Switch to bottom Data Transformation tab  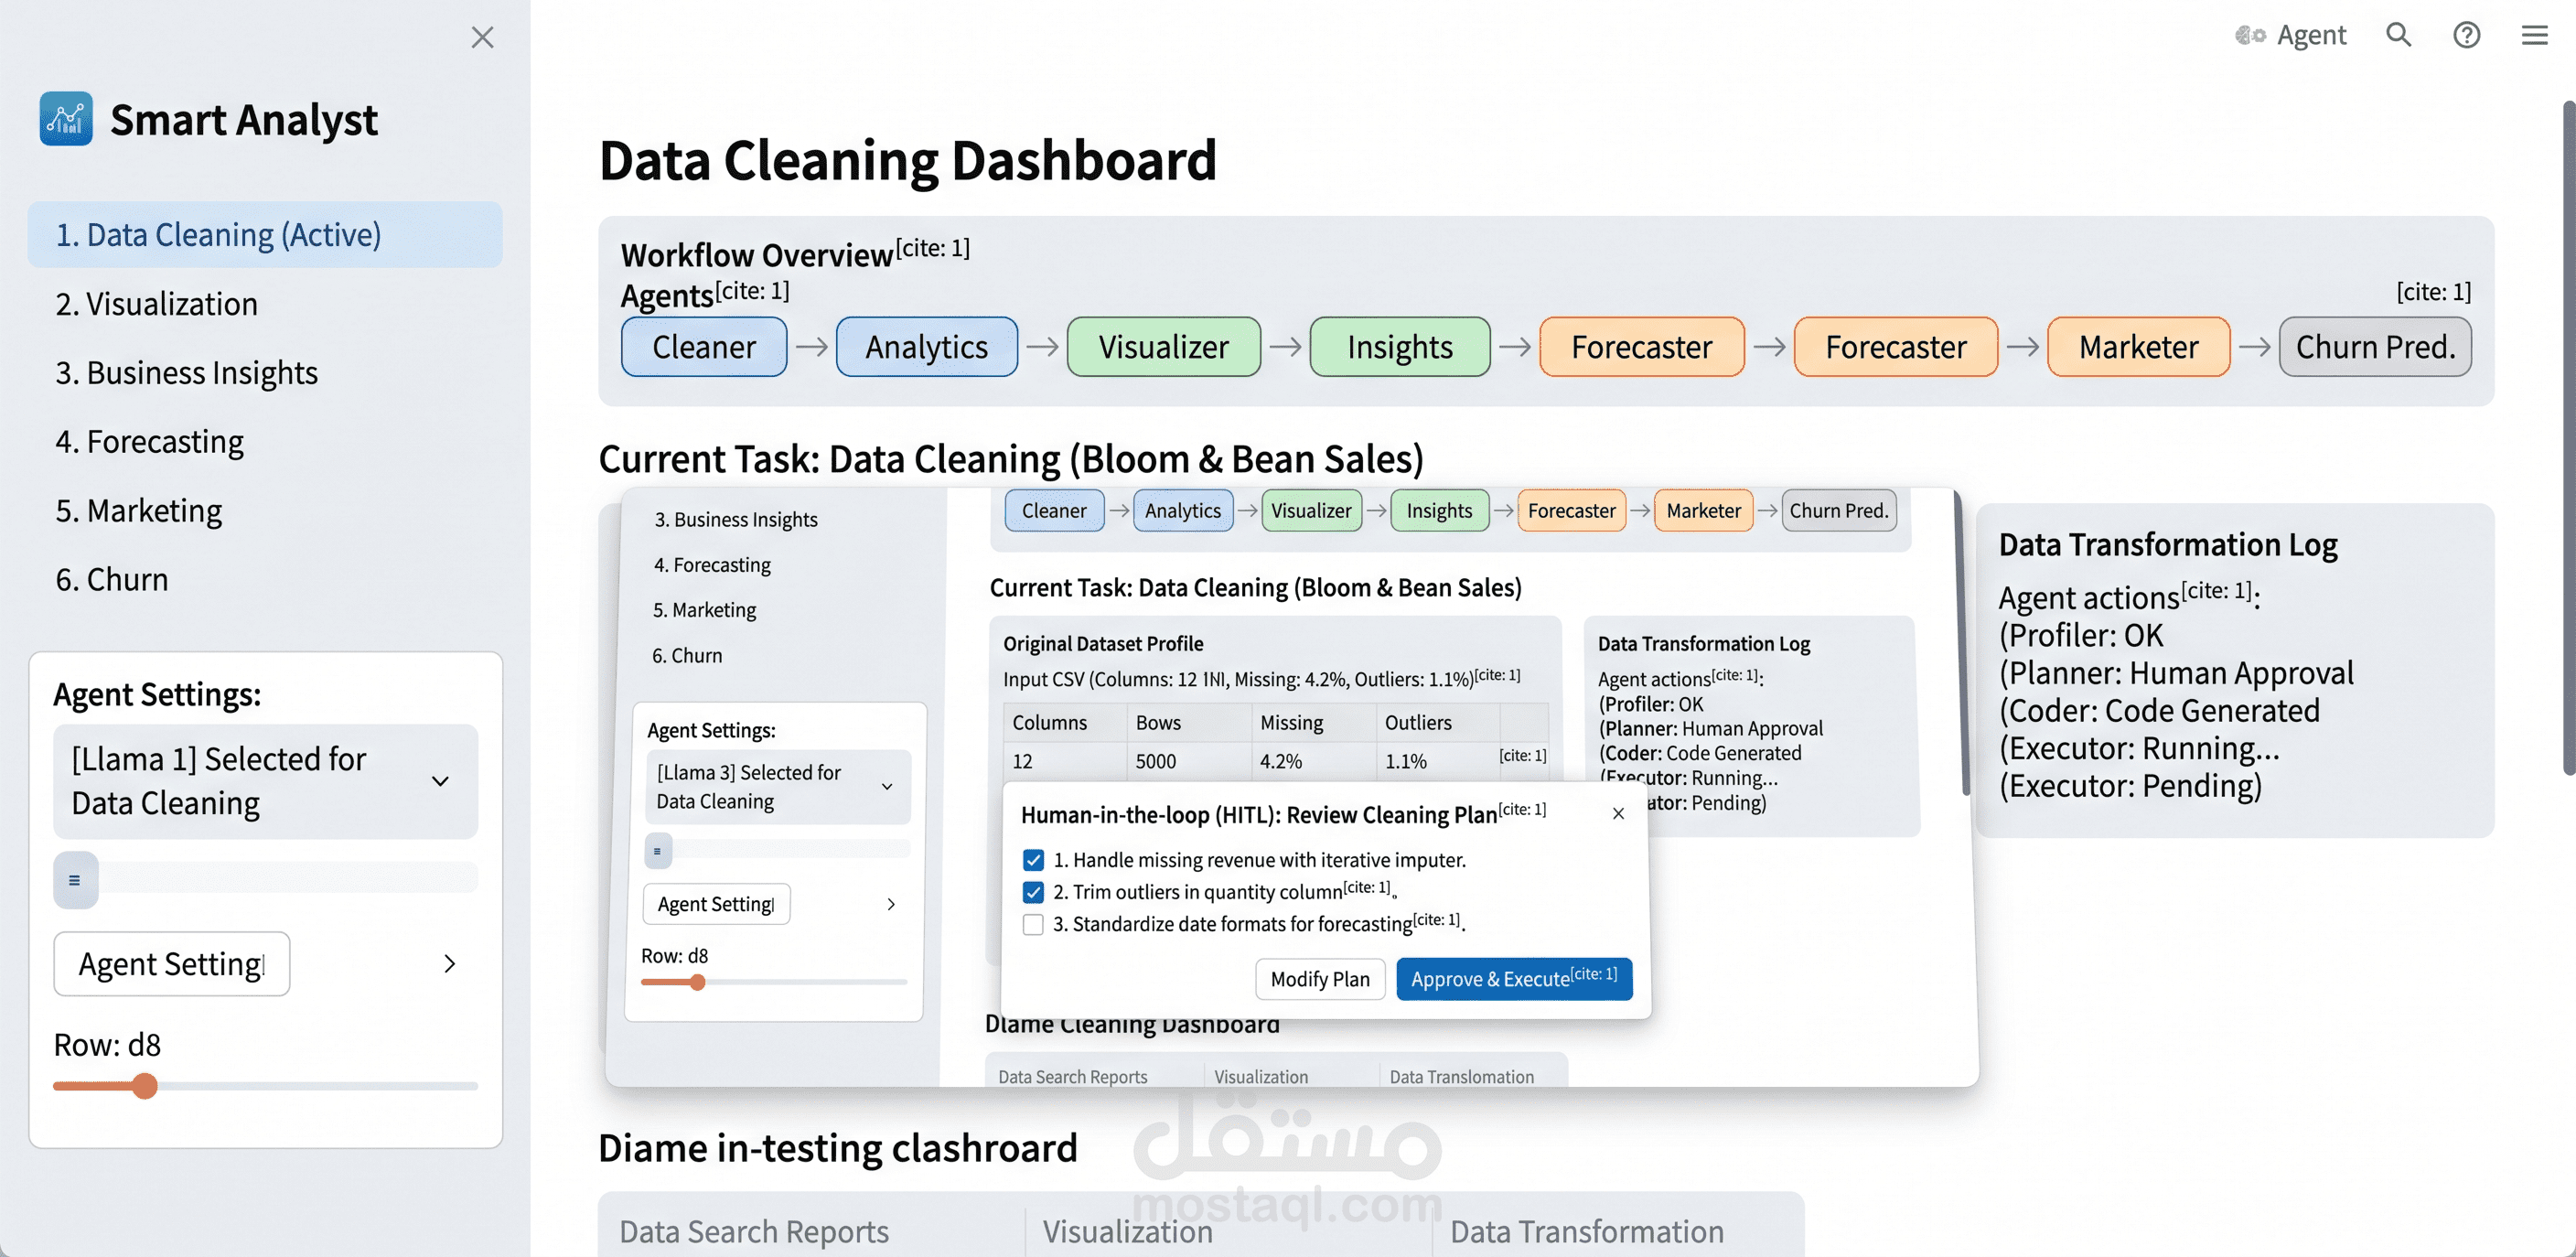(x=1587, y=1231)
